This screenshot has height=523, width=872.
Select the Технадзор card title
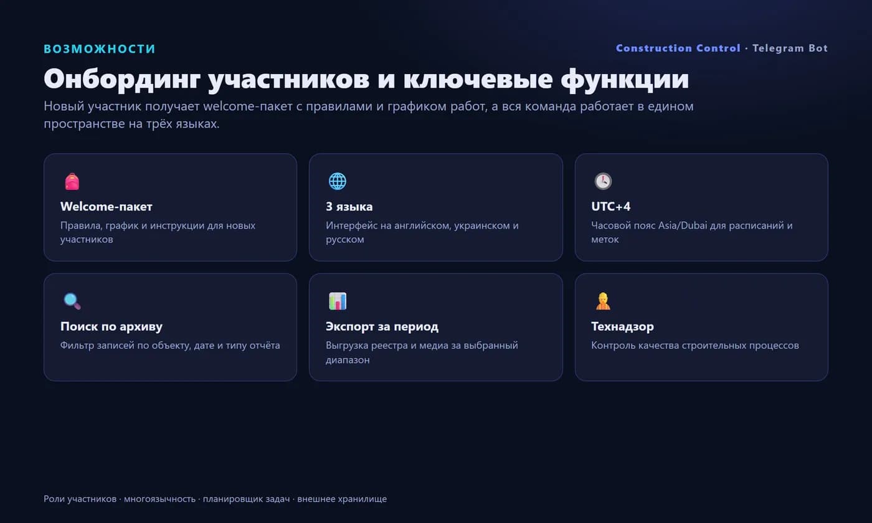[622, 327]
